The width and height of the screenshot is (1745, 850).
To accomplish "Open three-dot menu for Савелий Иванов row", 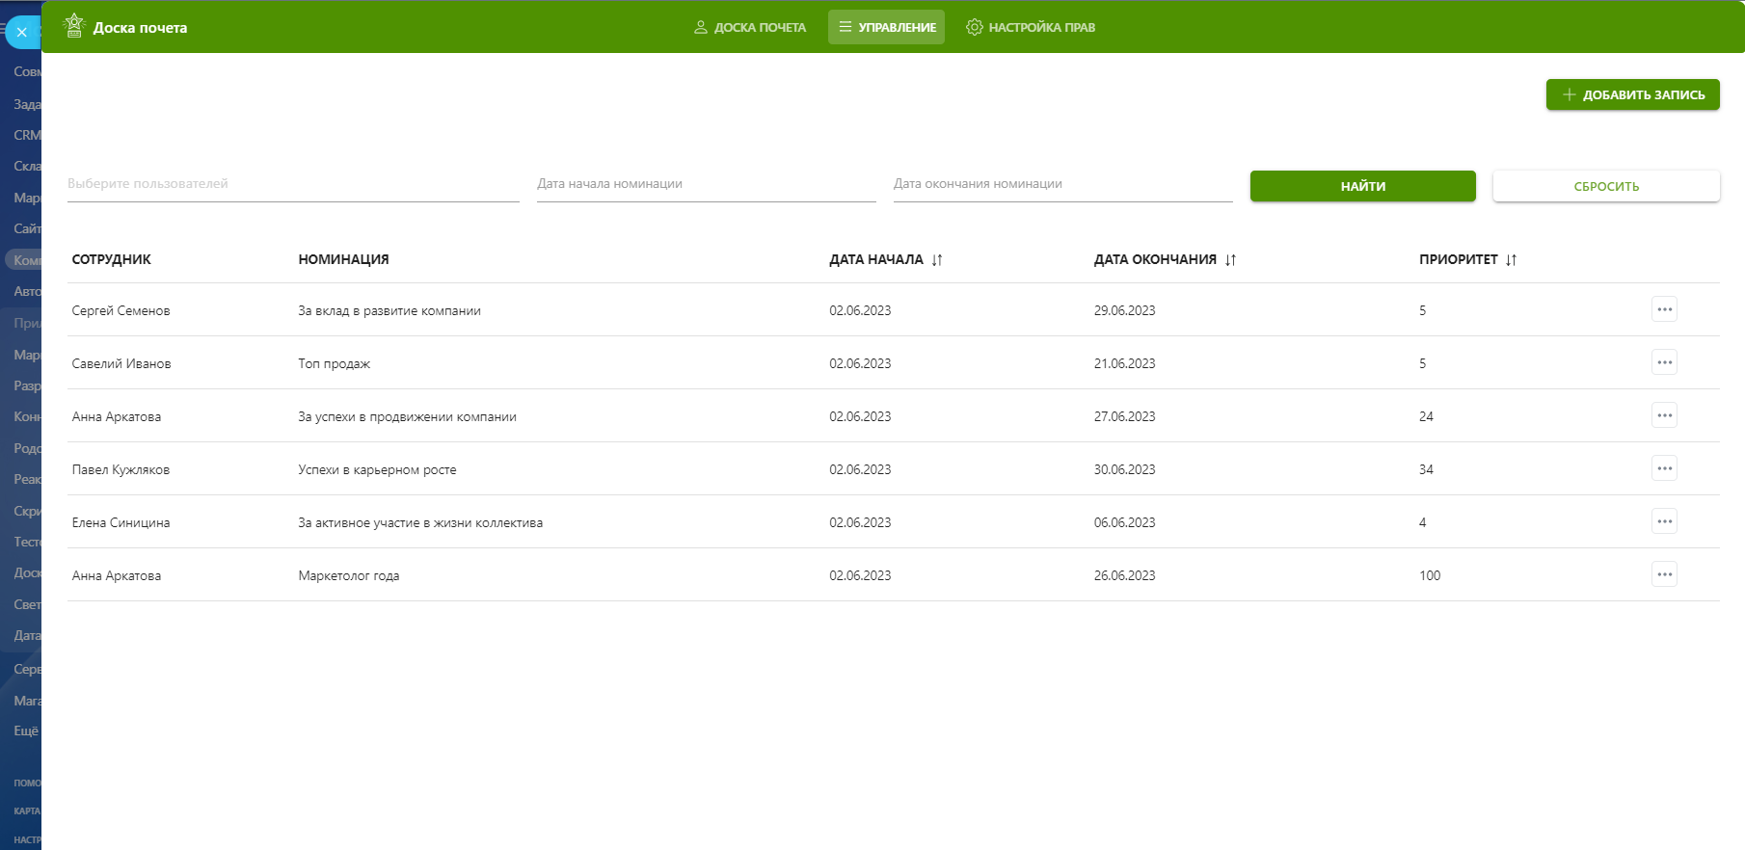I will [1664, 362].
